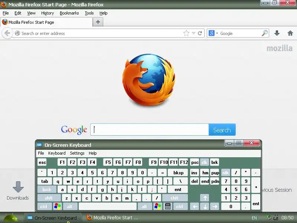Click the mozilla wordmark link
The width and height of the screenshot is (297, 223).
pos(280,48)
